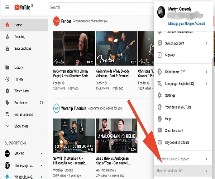215x179 pixels.
Task: Click the Sign out icon
Action: (159, 55)
